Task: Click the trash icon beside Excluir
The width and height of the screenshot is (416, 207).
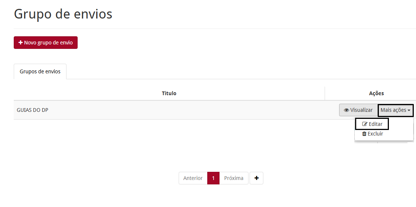Action: click(364, 134)
